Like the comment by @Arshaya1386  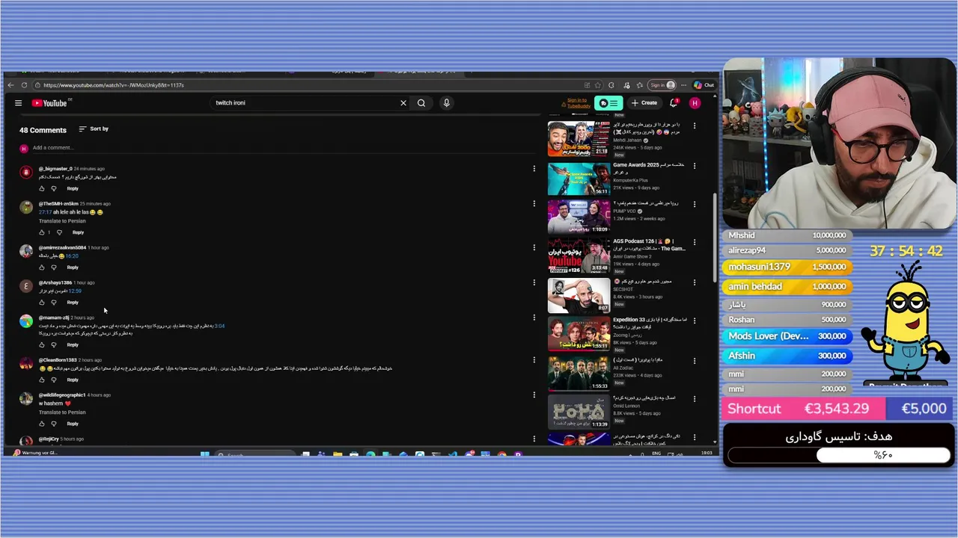click(42, 303)
